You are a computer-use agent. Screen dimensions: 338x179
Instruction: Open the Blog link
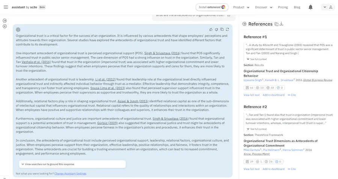pyautogui.click(x=297, y=7)
